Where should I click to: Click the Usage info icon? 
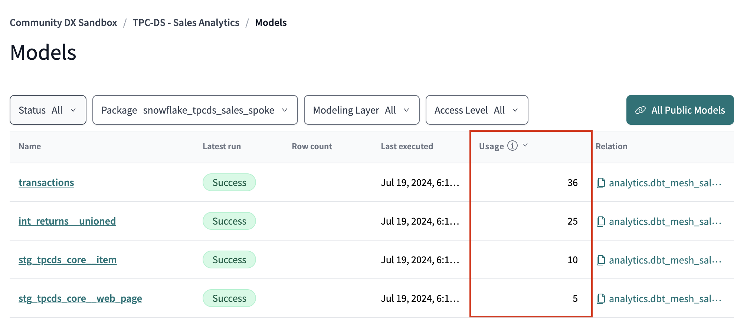[512, 146]
